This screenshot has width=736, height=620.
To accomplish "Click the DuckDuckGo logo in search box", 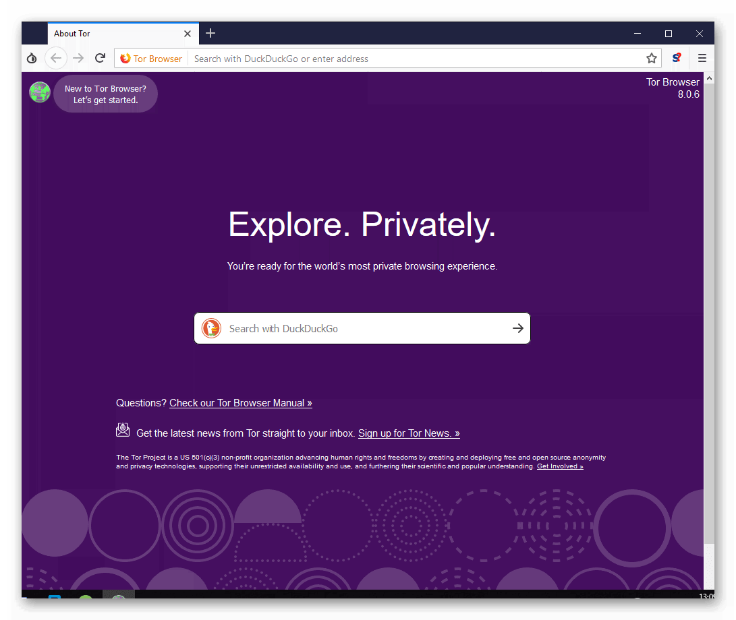I will 211,328.
